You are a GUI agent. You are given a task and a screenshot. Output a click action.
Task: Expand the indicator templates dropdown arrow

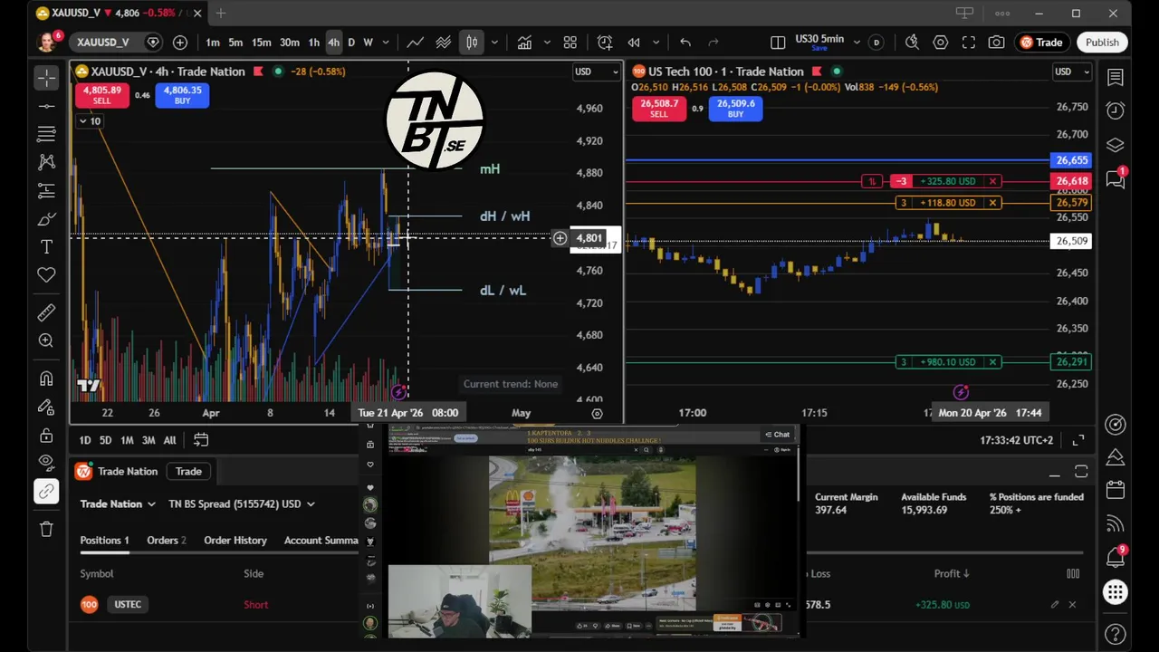click(546, 43)
